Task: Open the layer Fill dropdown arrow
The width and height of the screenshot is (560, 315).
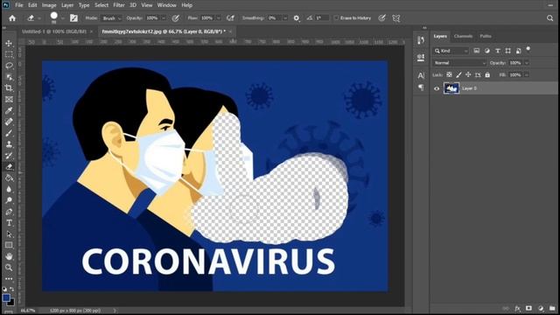Action: click(527, 75)
